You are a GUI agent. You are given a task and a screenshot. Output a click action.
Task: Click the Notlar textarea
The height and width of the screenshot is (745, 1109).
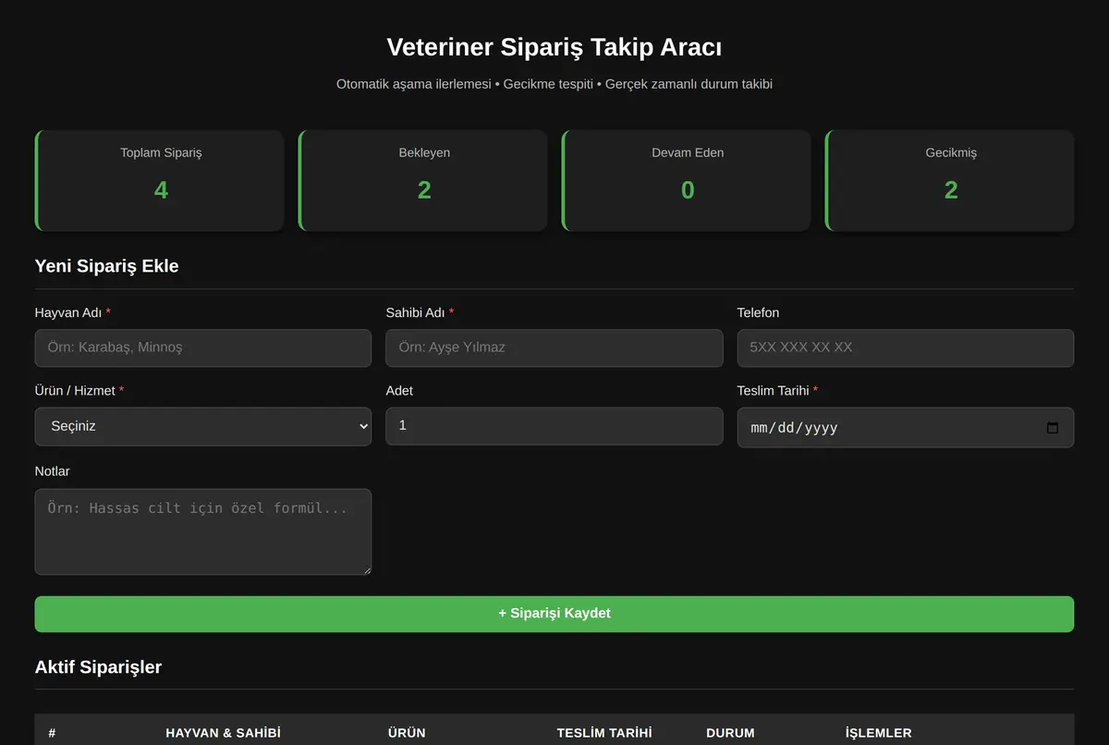203,531
